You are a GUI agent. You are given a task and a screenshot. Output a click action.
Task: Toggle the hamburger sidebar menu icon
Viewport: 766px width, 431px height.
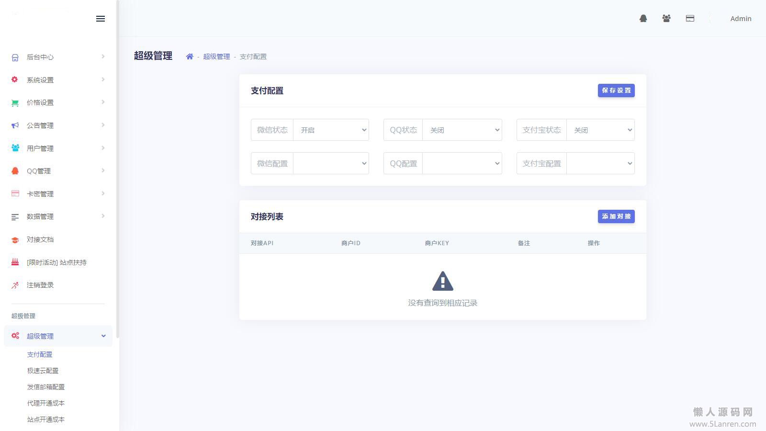tap(101, 19)
